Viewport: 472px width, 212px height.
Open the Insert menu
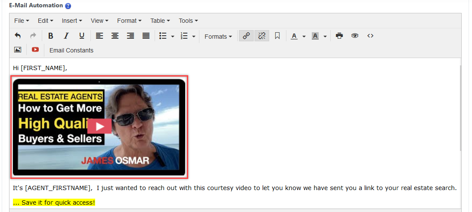[x=71, y=21]
